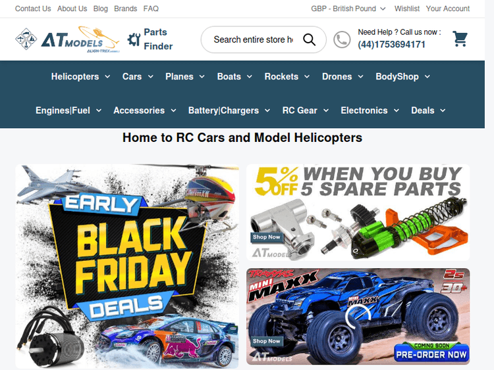Click the AT Models helicopter logo
Viewport: 494px width, 370px height.
pyautogui.click(x=80, y=39)
